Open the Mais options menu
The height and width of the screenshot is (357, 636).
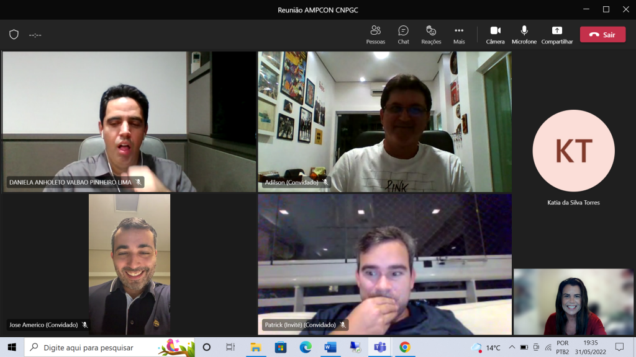point(459,35)
